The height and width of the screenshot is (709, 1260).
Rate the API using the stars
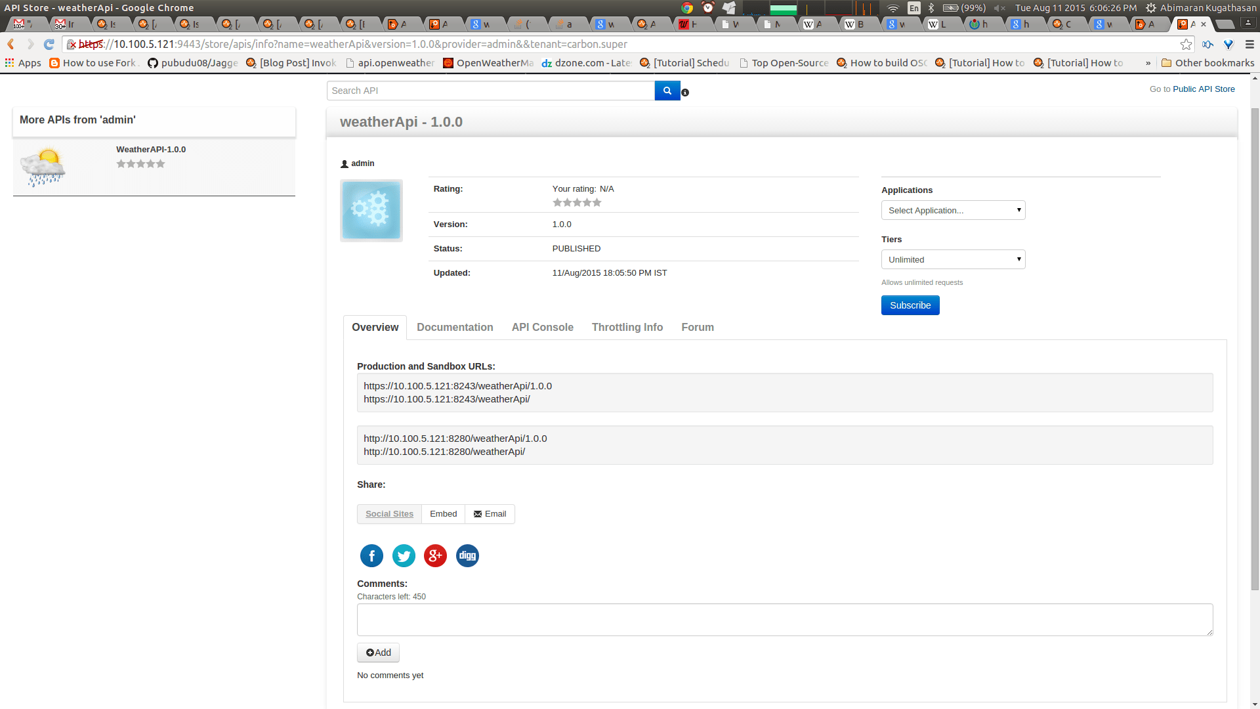pyautogui.click(x=577, y=203)
